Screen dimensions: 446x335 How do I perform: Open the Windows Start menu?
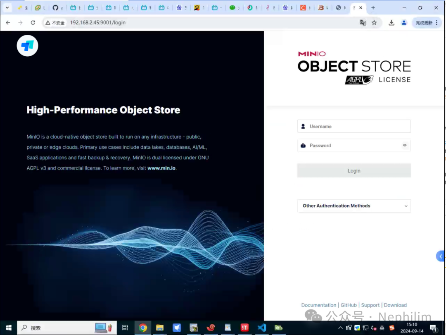point(9,328)
